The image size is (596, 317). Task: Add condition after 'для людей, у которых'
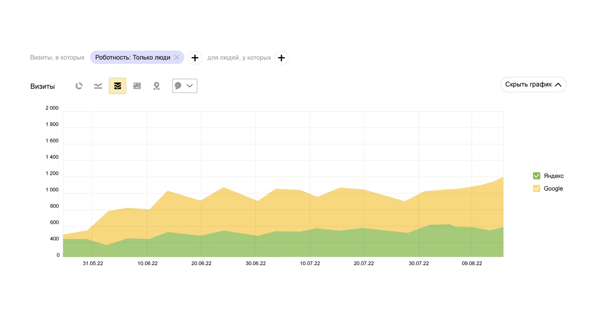(281, 58)
